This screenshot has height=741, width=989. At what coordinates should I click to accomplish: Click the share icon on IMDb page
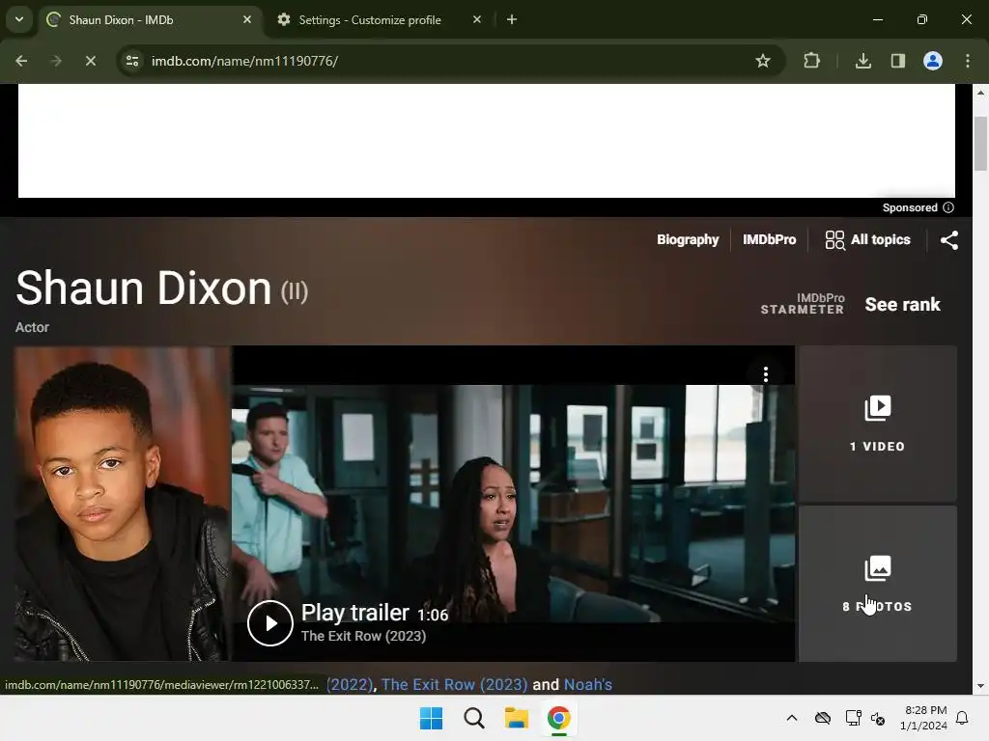point(949,240)
